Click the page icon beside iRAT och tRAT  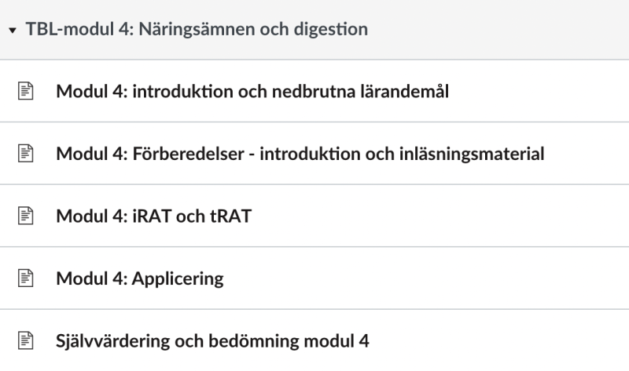pyautogui.click(x=26, y=216)
